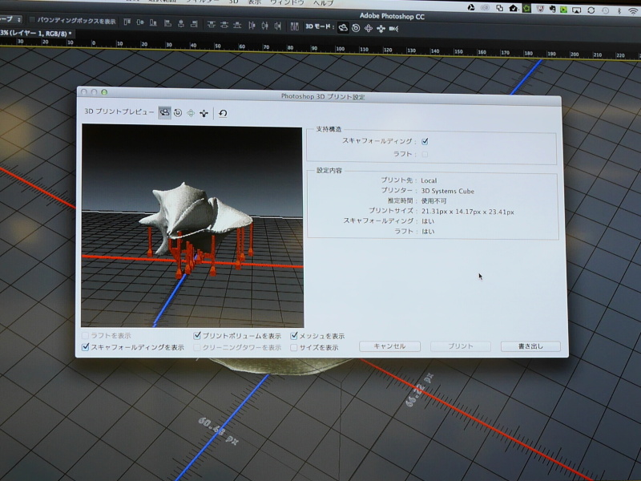Select the slide tool in 3D print preview
This screenshot has width=641, height=481.
pos(204,113)
